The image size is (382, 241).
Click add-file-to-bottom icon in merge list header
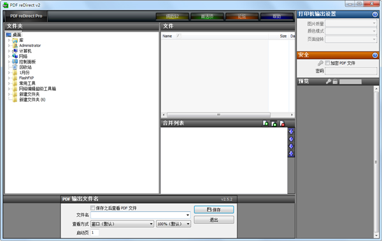tap(265, 123)
